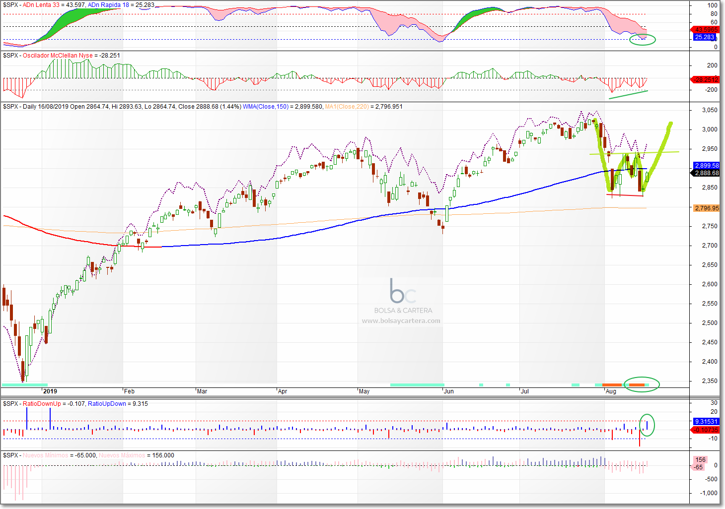Select the 156 new highs value tag
725x509 pixels.
pos(700,460)
